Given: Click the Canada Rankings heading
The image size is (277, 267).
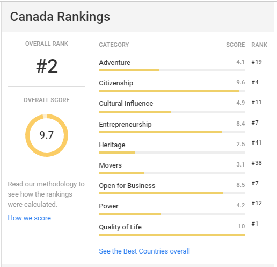Looking at the screenshot, I should pyautogui.click(x=60, y=17).
